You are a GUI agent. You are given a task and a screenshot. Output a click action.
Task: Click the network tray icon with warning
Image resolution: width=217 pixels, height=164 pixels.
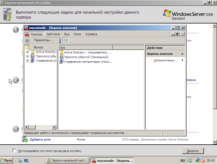[x=198, y=160]
